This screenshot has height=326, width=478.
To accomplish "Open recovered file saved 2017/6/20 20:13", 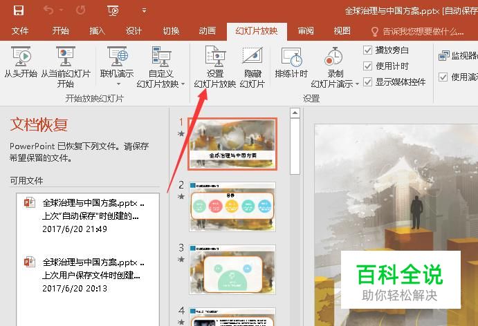I will coord(88,275).
